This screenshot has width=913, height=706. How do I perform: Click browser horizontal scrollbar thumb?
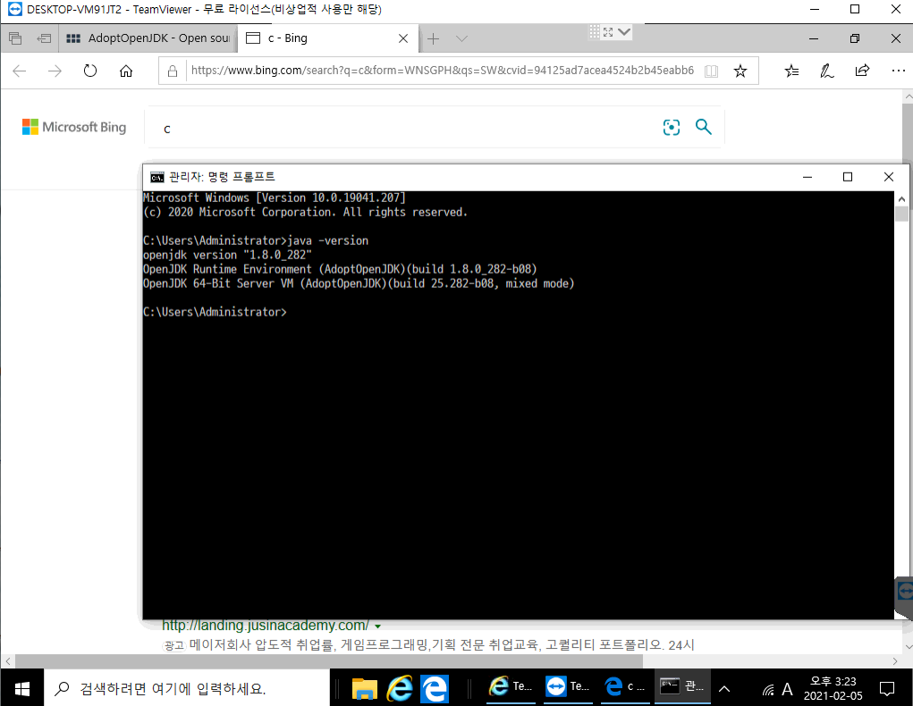click(x=329, y=661)
